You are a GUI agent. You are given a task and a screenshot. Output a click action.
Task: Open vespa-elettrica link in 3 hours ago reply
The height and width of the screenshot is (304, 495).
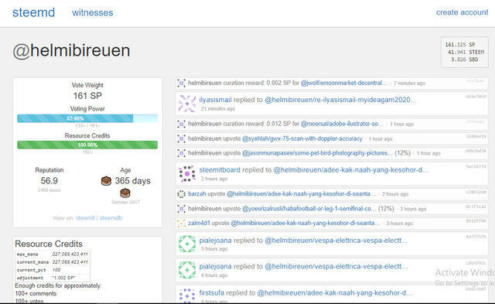(336, 241)
